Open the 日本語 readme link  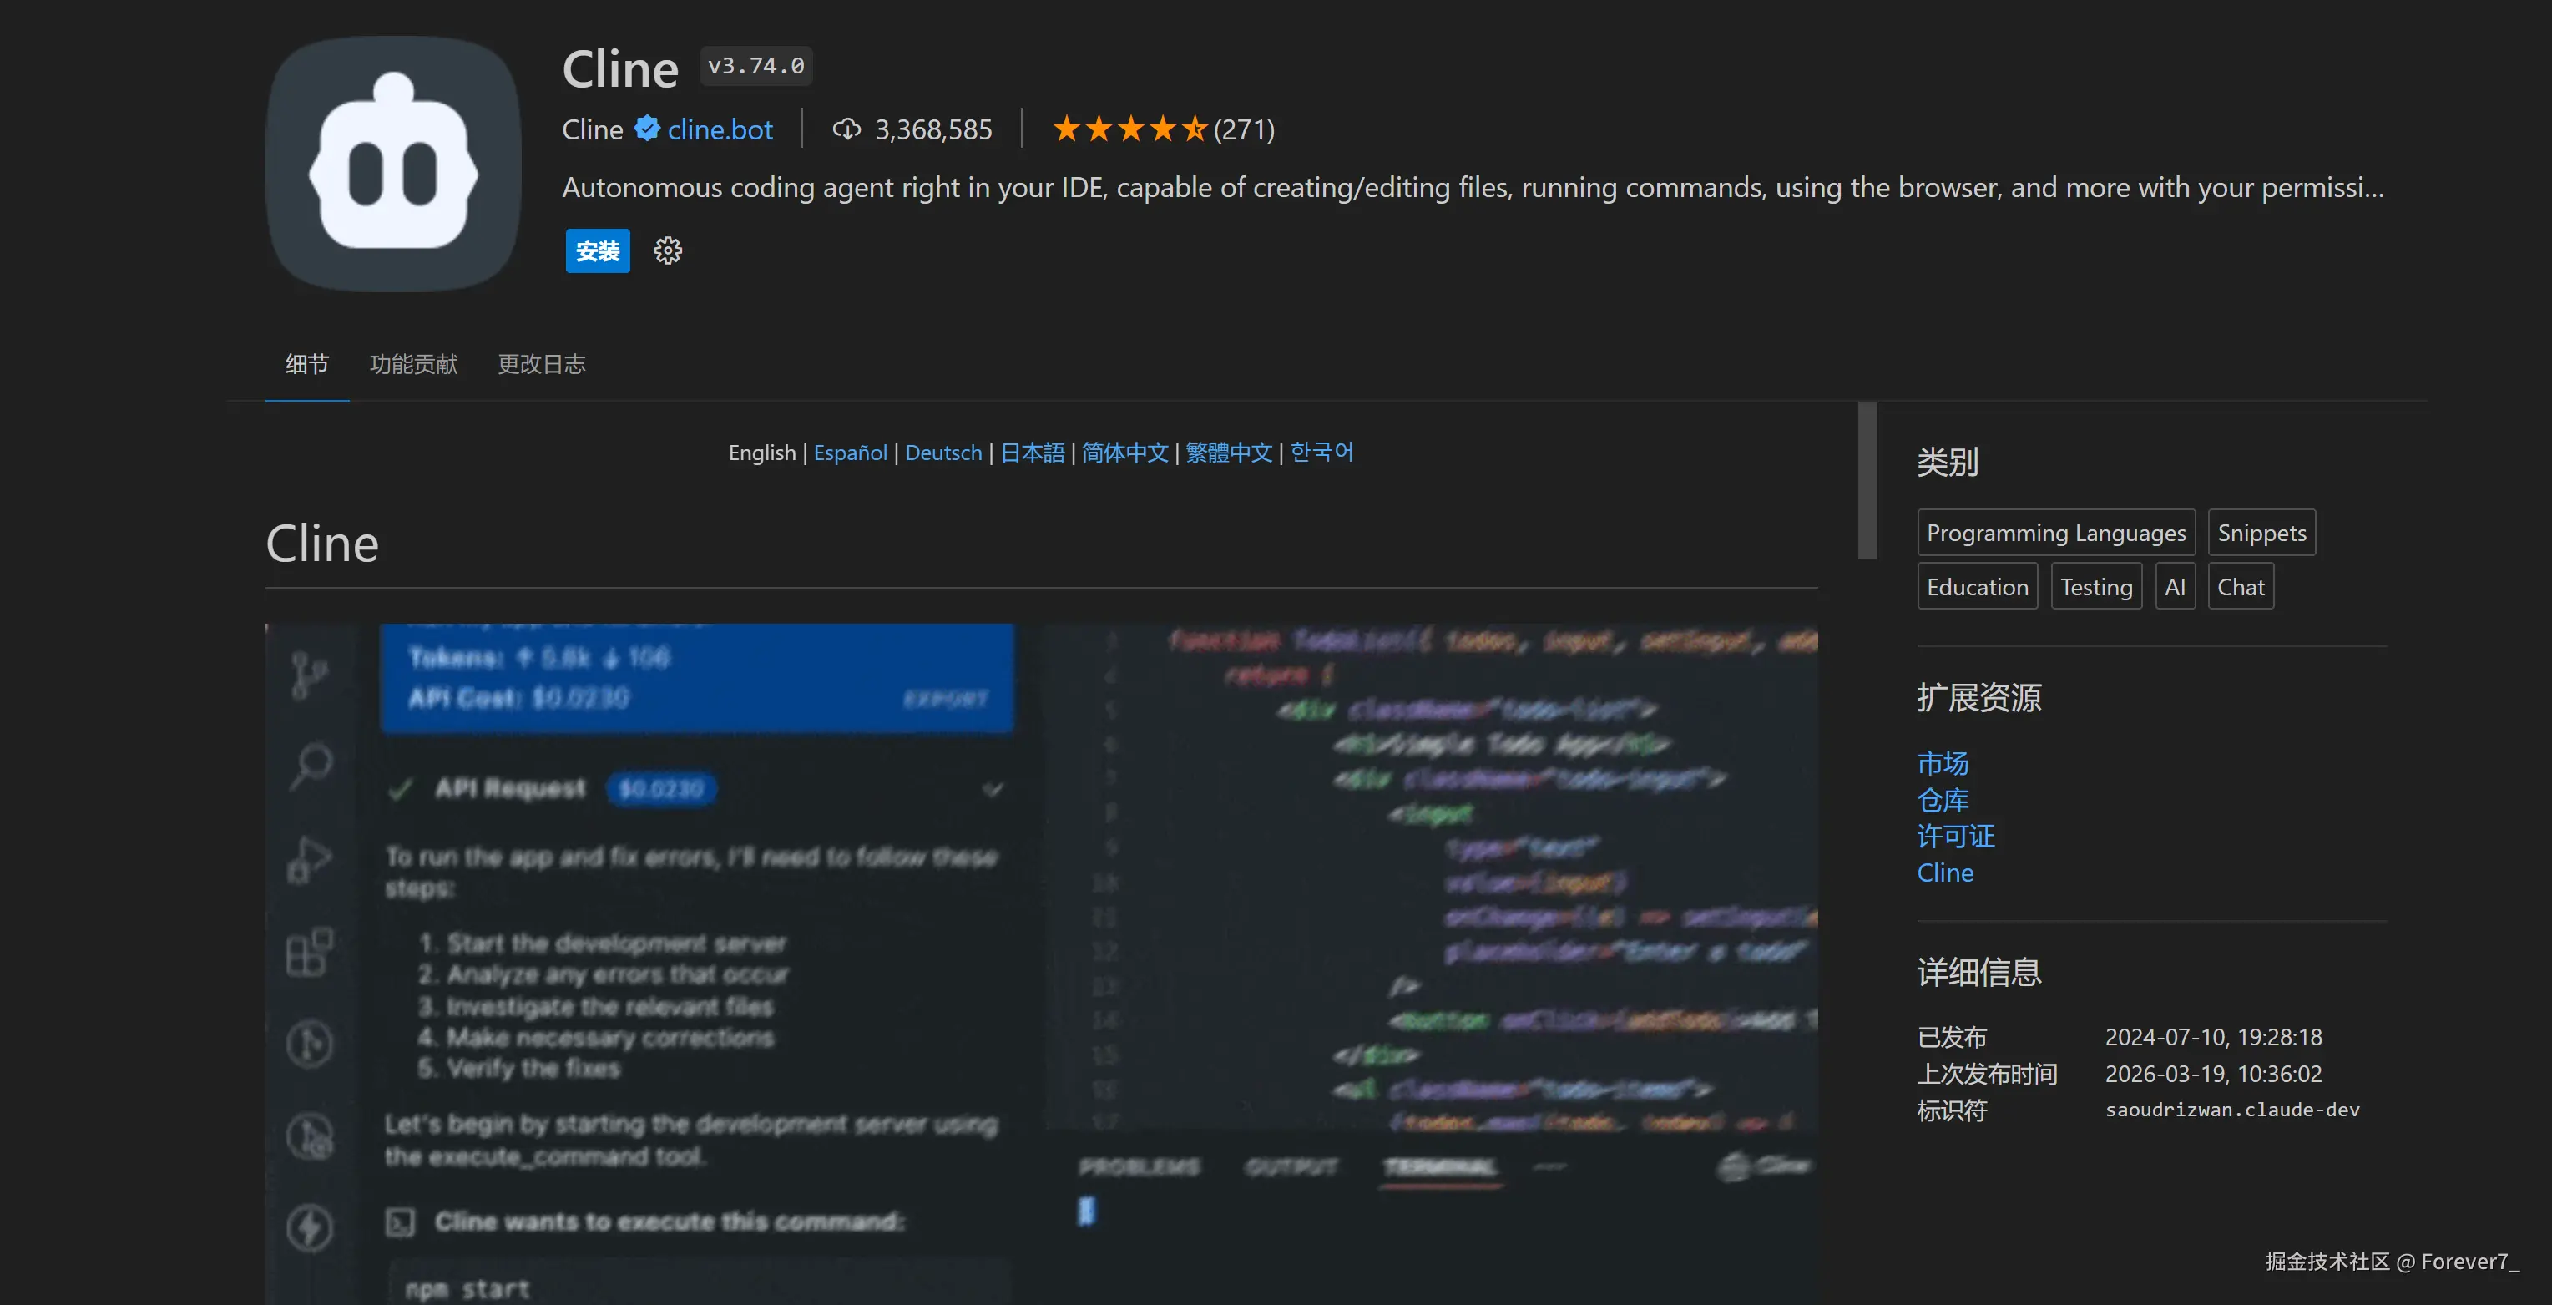pos(1033,453)
